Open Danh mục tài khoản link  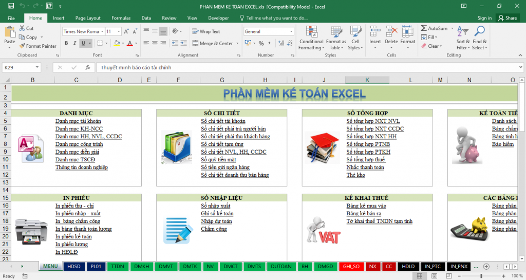78,121
